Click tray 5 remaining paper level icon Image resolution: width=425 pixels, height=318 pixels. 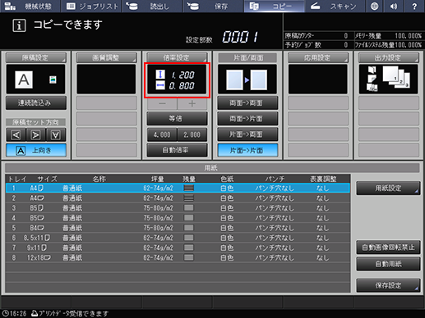tap(189, 228)
